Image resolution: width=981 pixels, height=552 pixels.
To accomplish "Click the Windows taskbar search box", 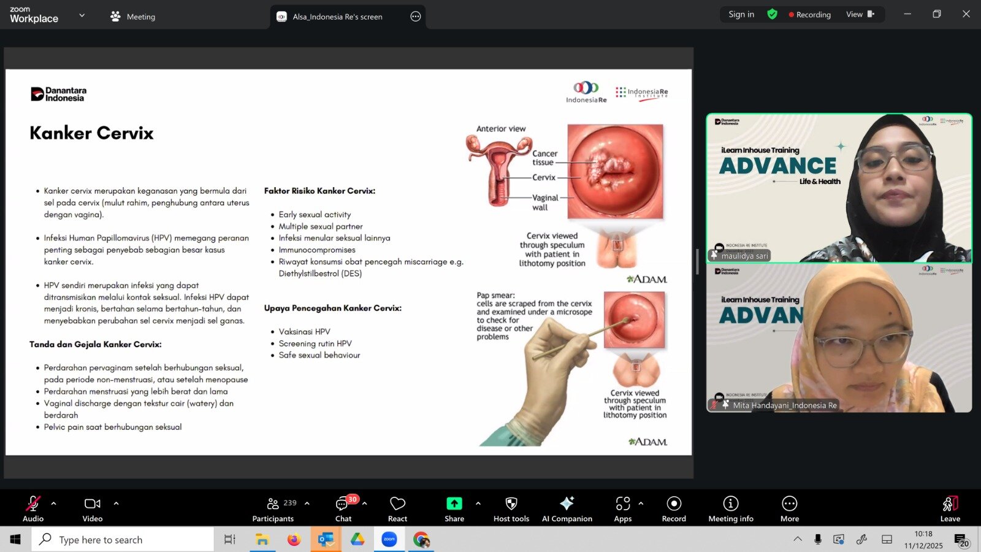I will click(123, 540).
